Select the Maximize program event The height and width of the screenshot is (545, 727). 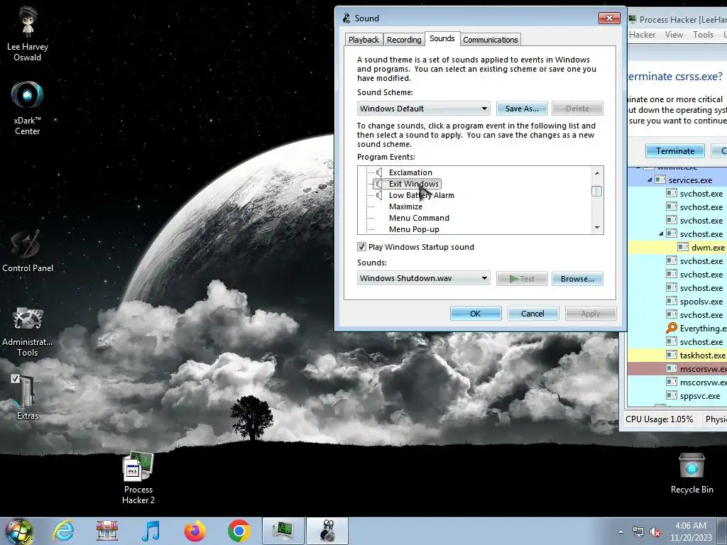[x=405, y=207]
